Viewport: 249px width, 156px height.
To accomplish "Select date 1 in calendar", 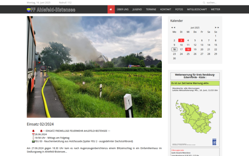I will [x=215, y=36].
